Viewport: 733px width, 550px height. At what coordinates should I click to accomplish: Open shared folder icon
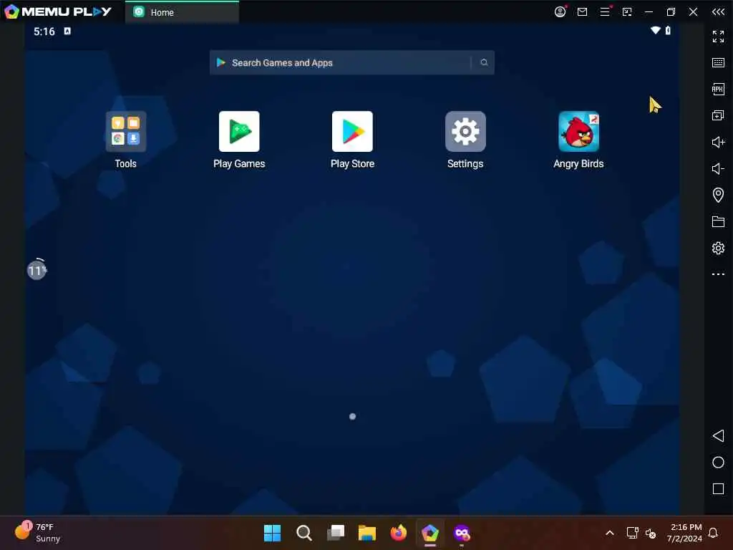(x=718, y=222)
